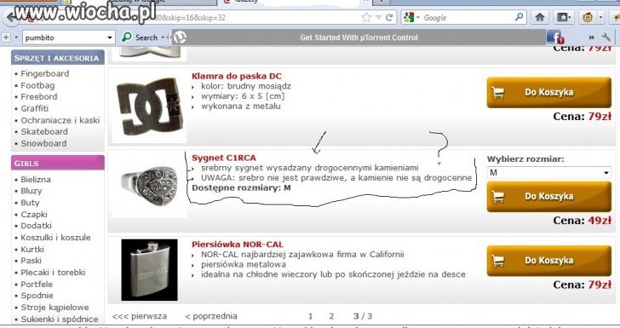Open the Piersiówka NOR-CAL product title
The image size is (620, 328).
(x=238, y=245)
